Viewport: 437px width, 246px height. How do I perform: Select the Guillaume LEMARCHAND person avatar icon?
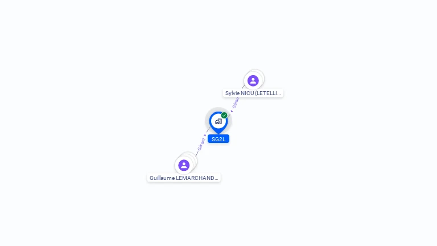pos(184,165)
